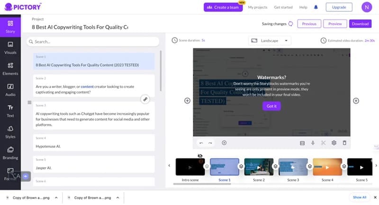Select the Scene 4 timeline thumbnail
379x205 pixels.
point(327,167)
